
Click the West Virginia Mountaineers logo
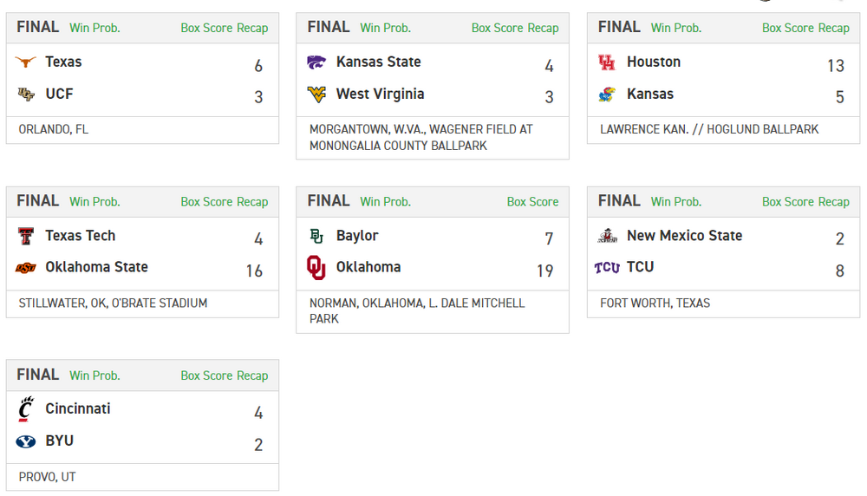pos(316,95)
